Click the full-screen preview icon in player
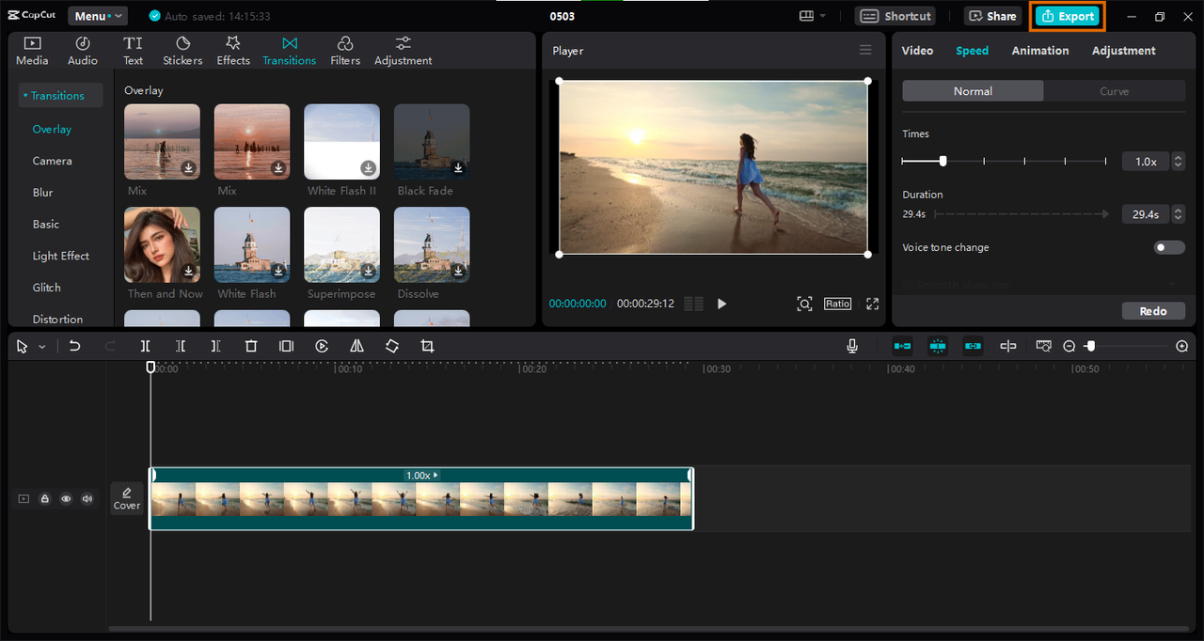Image resolution: width=1204 pixels, height=641 pixels. pyautogui.click(x=872, y=304)
